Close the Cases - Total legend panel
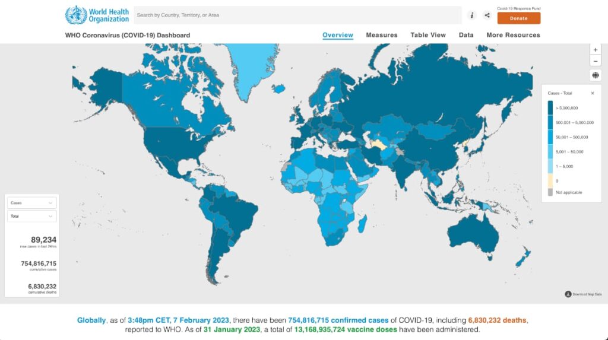608x340 pixels. click(592, 93)
